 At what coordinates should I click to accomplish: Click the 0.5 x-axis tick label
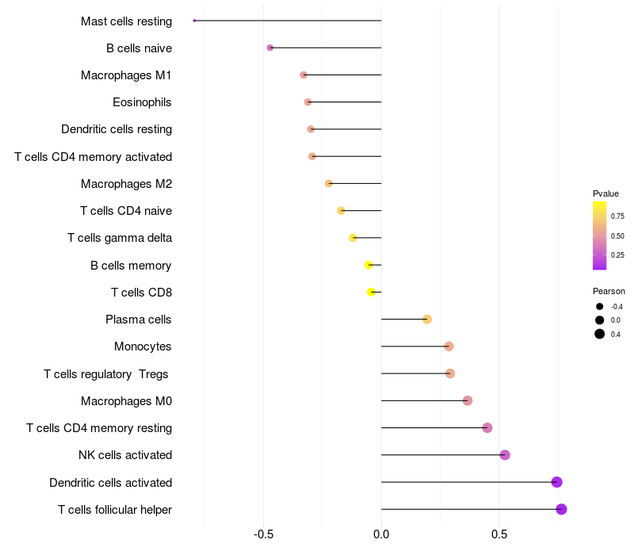499,534
